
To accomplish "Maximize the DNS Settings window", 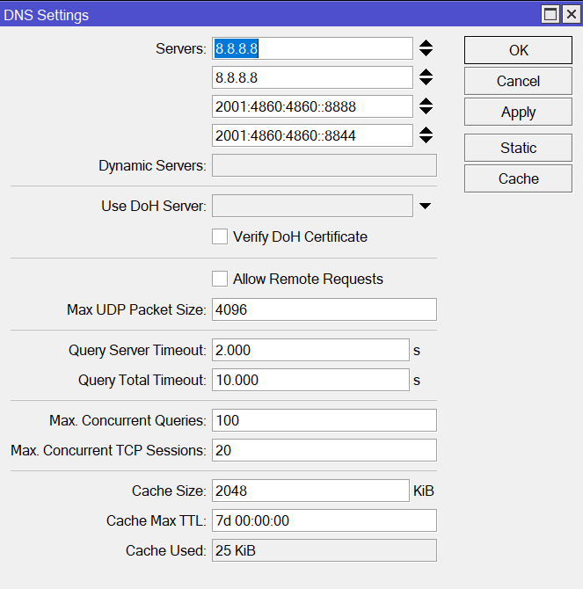I will [550, 14].
